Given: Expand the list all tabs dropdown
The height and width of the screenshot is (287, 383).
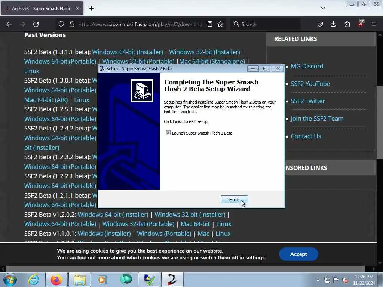Looking at the screenshot, I should pos(323,8).
